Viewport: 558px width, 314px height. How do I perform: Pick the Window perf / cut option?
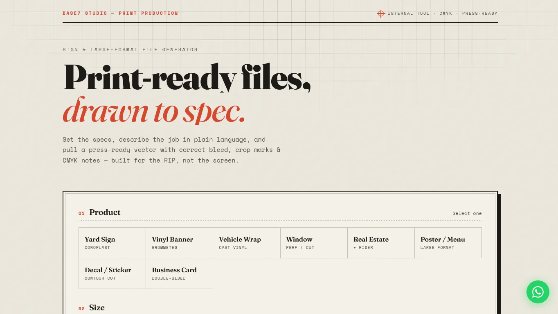[314, 243]
